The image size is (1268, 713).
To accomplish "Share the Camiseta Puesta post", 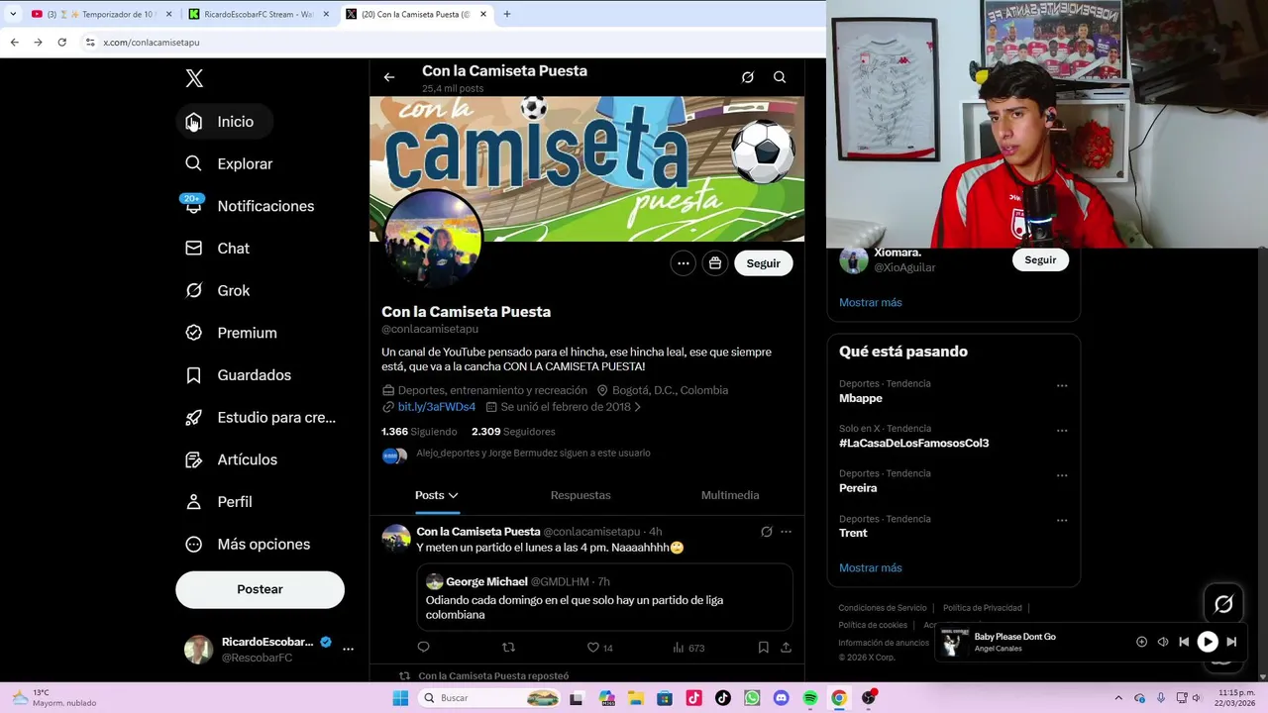I will click(x=786, y=648).
